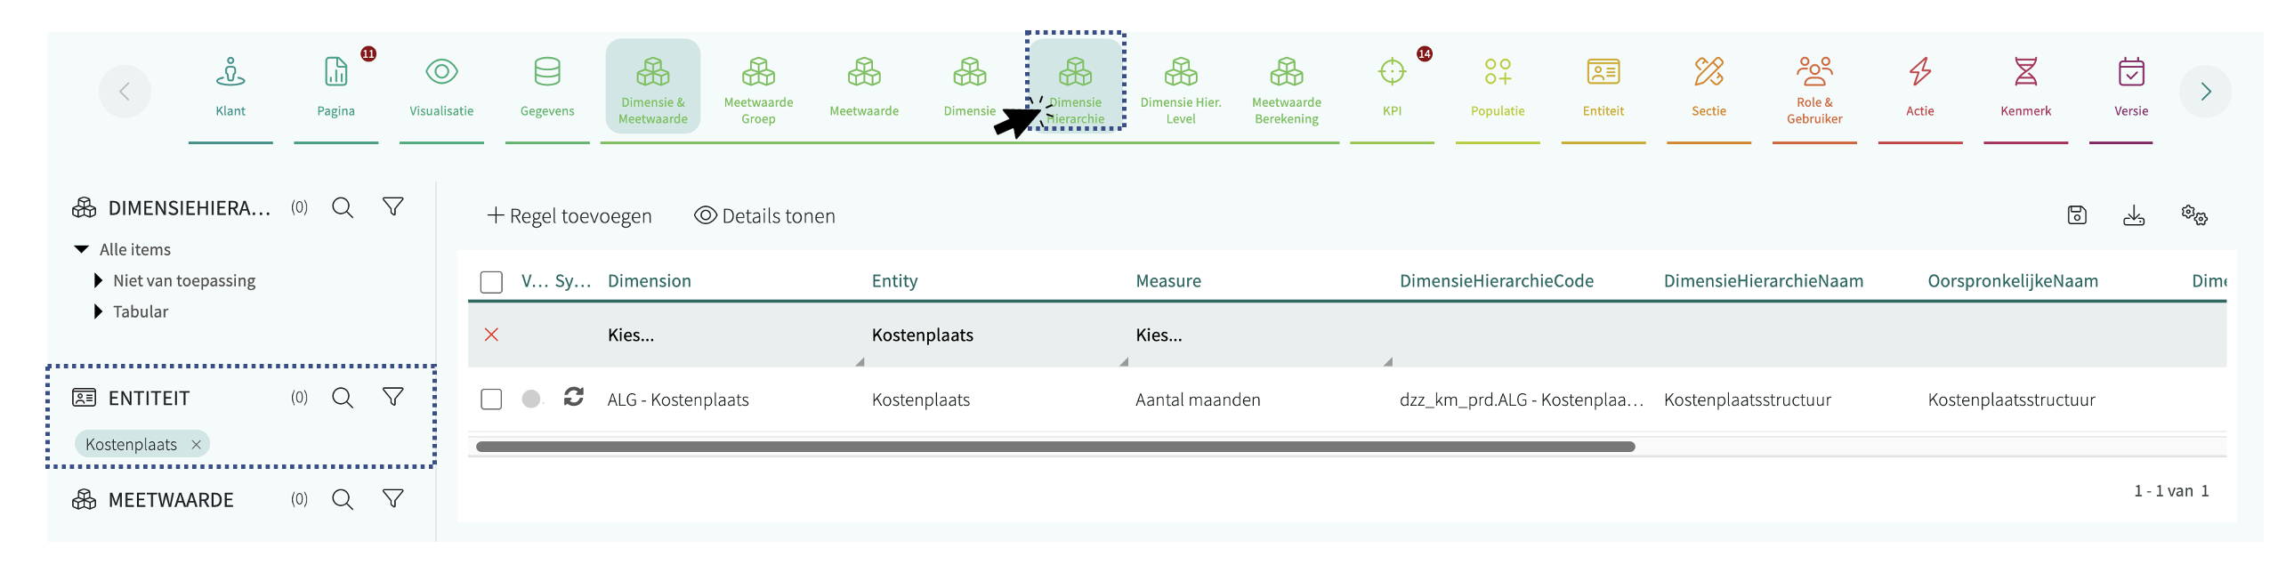Collapse the Alle items tree node
The width and height of the screenshot is (2294, 573).
(82, 250)
